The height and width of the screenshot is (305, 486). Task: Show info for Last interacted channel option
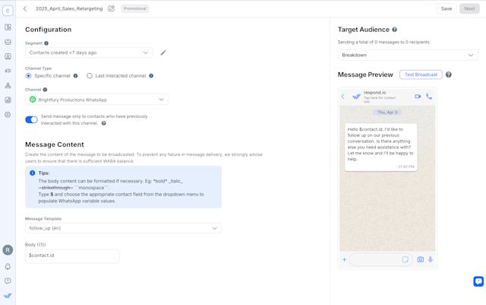151,76
